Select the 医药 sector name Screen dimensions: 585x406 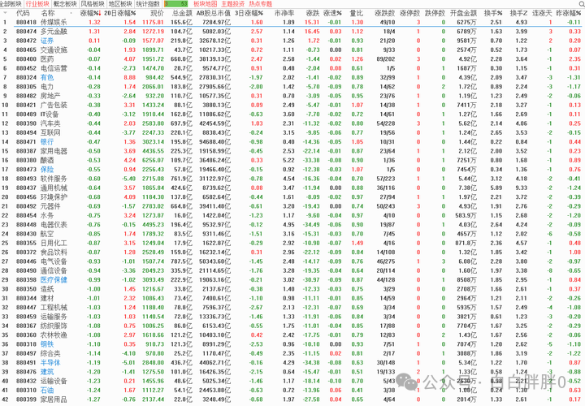(x=47, y=59)
